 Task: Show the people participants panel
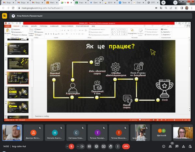(x=169, y=146)
